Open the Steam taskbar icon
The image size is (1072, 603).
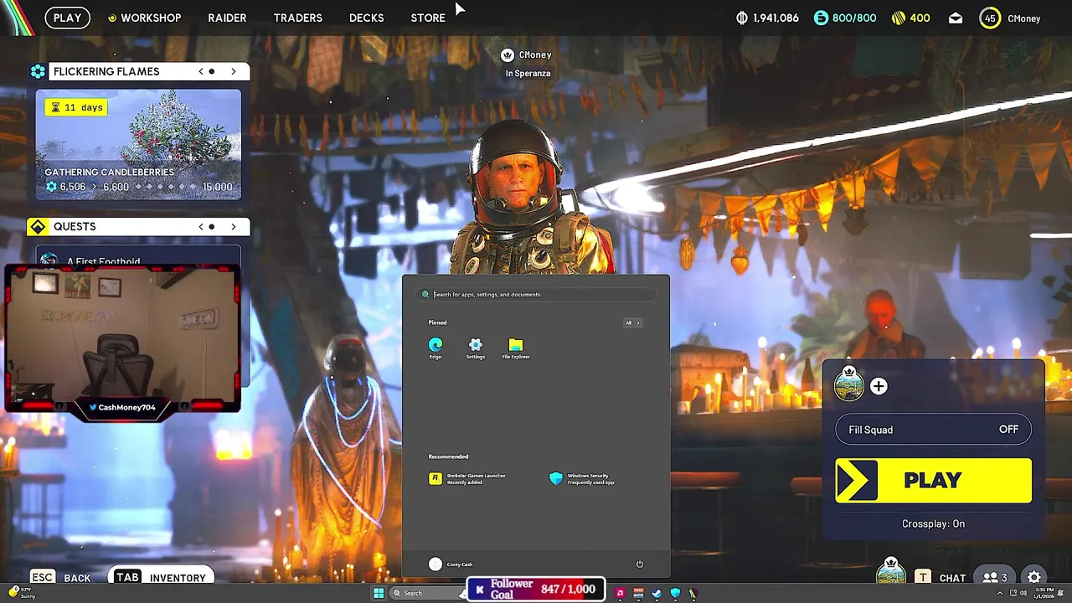(x=657, y=593)
